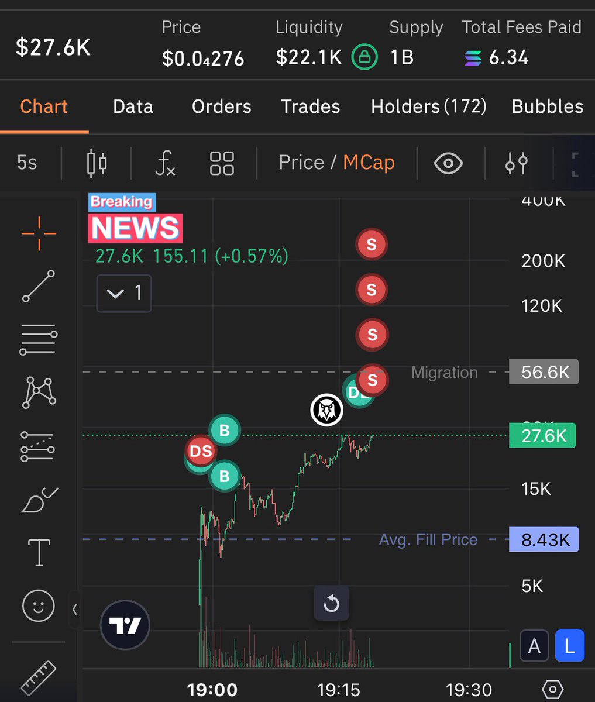Click the current 27.6K price axis label
595x702 pixels.
[x=542, y=436]
